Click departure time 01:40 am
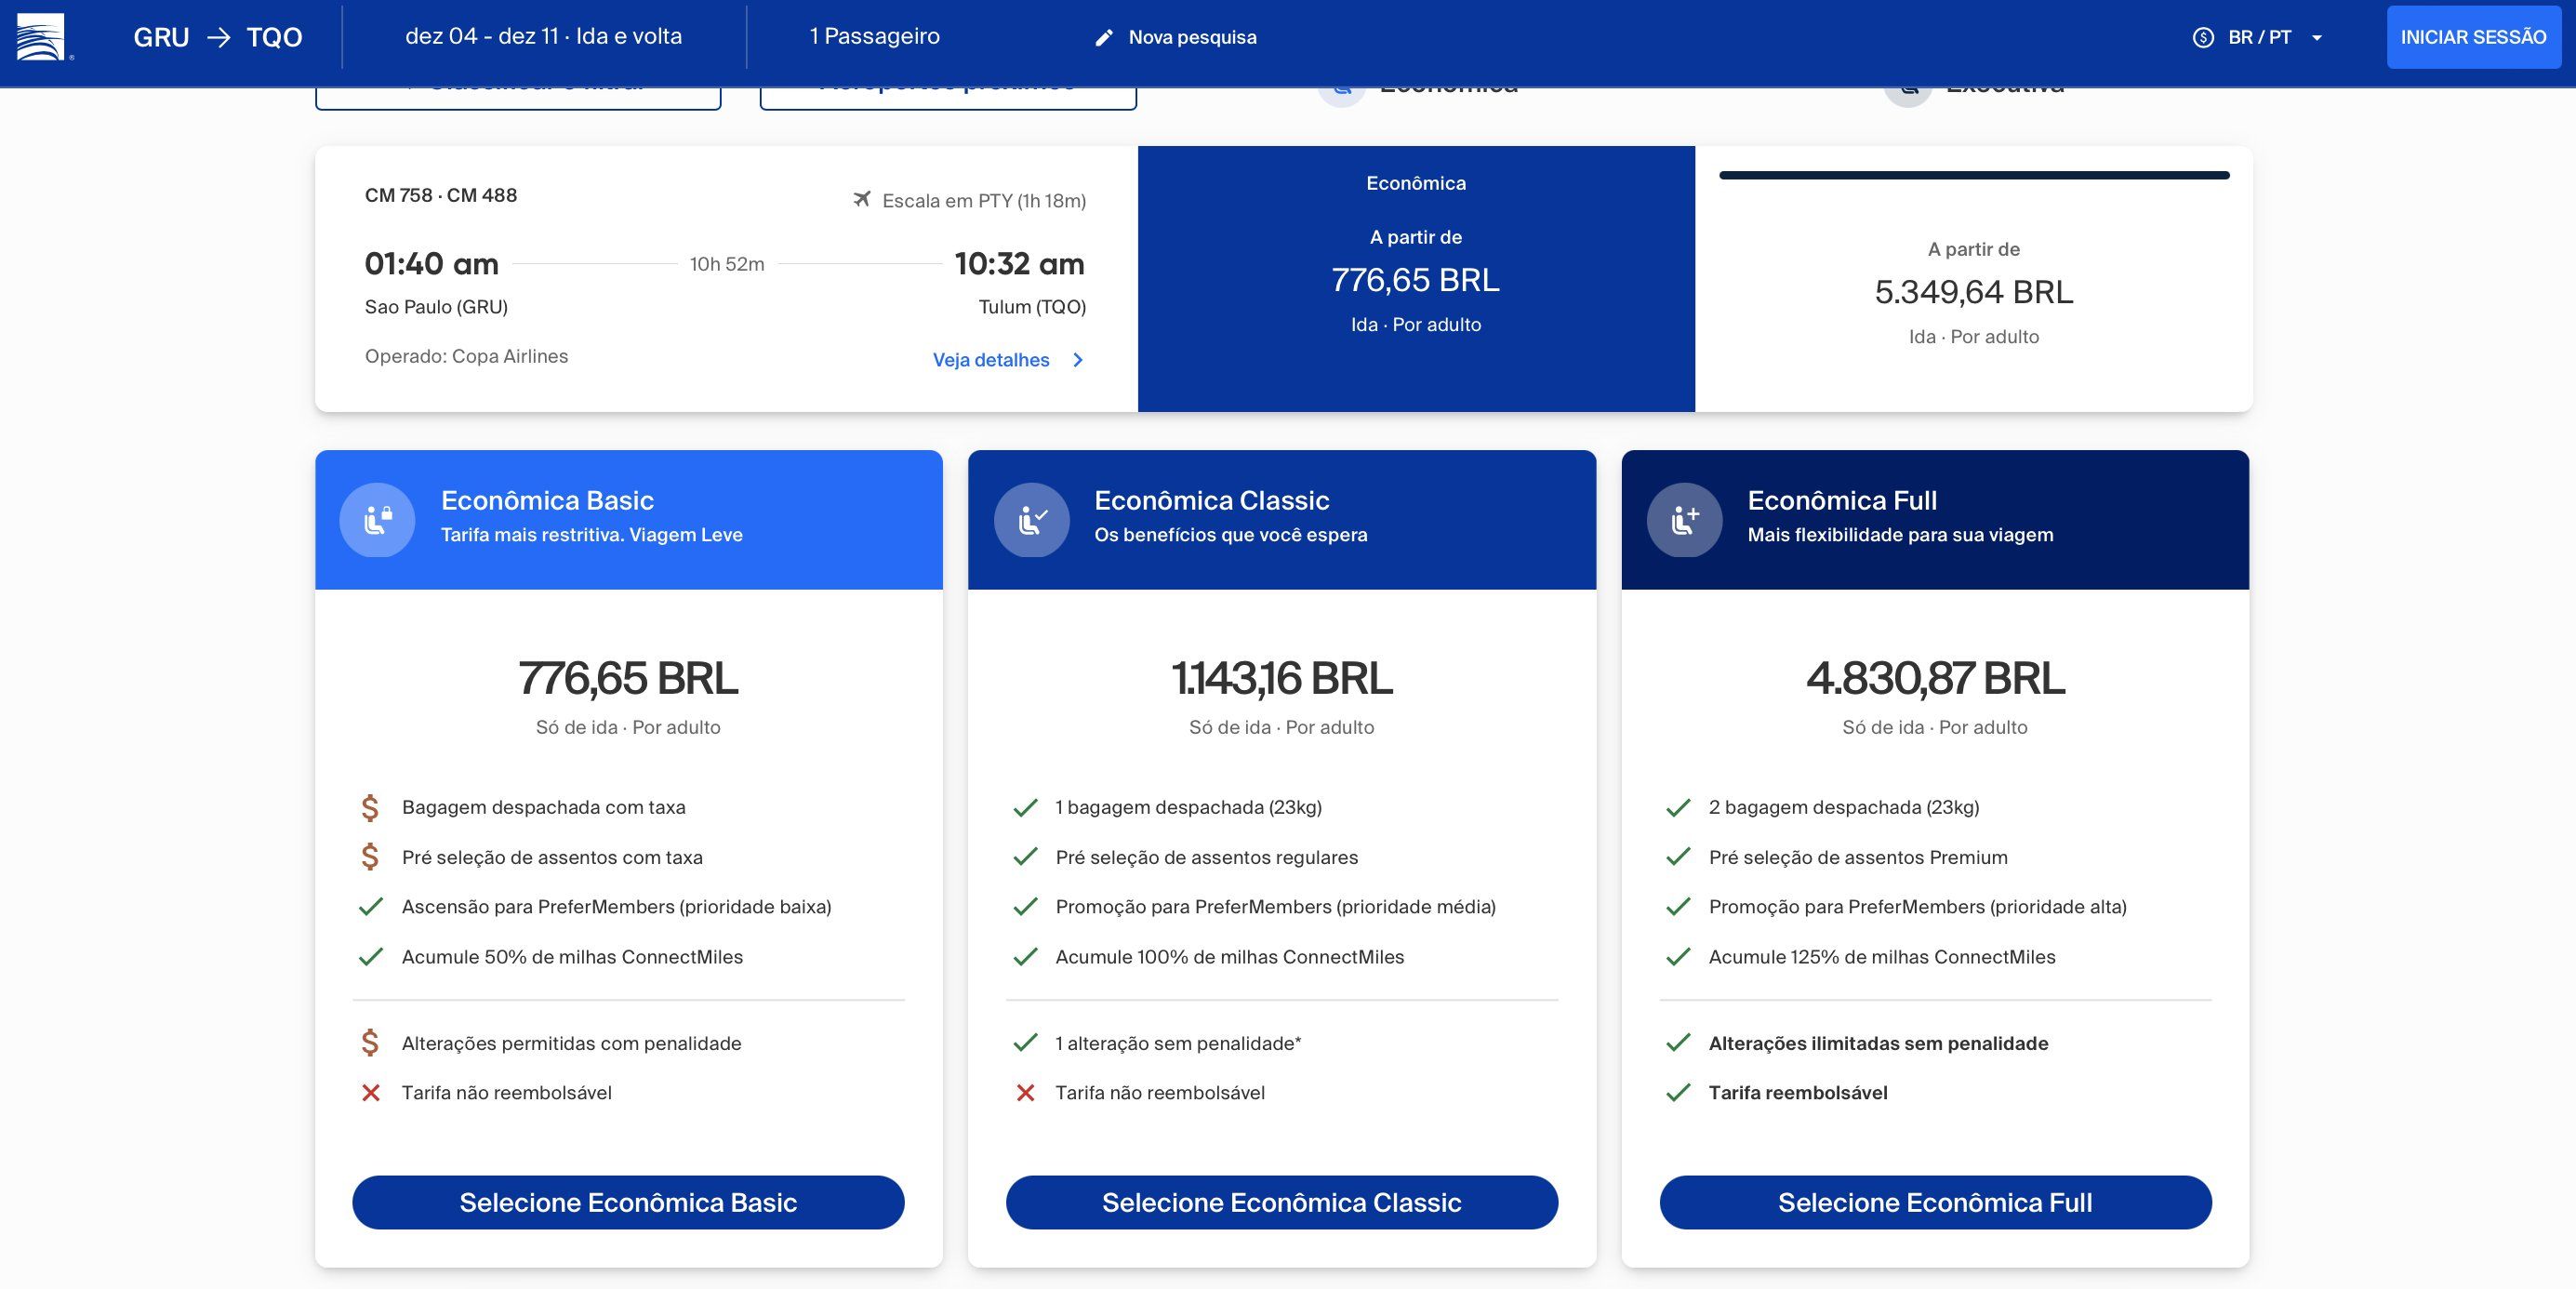2576x1289 pixels. (x=431, y=264)
